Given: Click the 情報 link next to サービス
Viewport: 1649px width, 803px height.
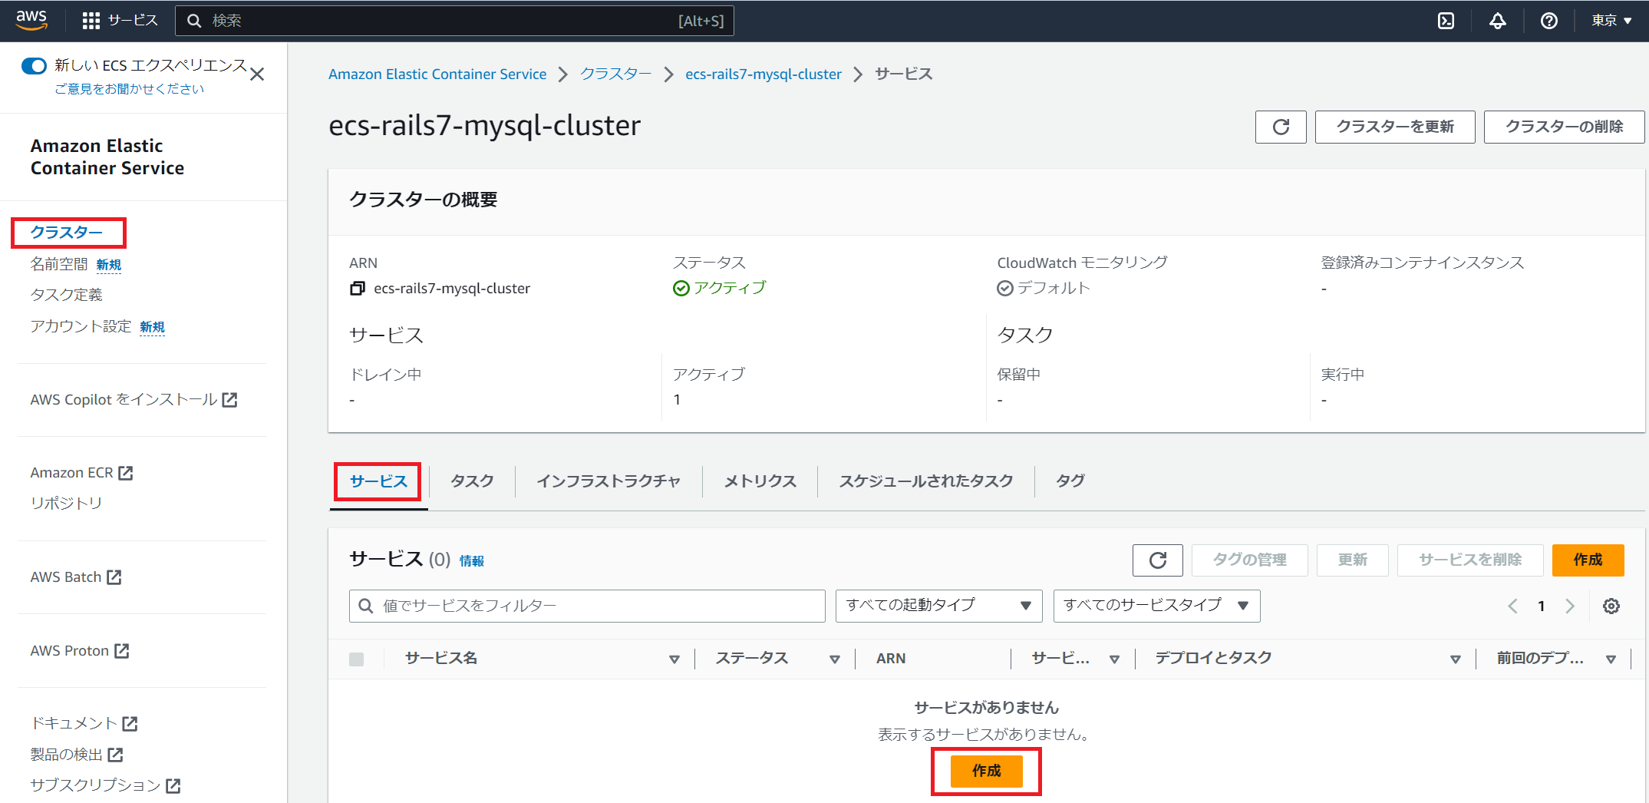Looking at the screenshot, I should (472, 561).
